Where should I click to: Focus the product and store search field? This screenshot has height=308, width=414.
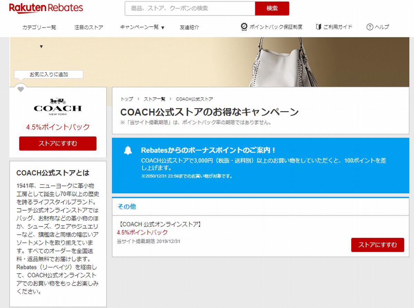click(190, 9)
